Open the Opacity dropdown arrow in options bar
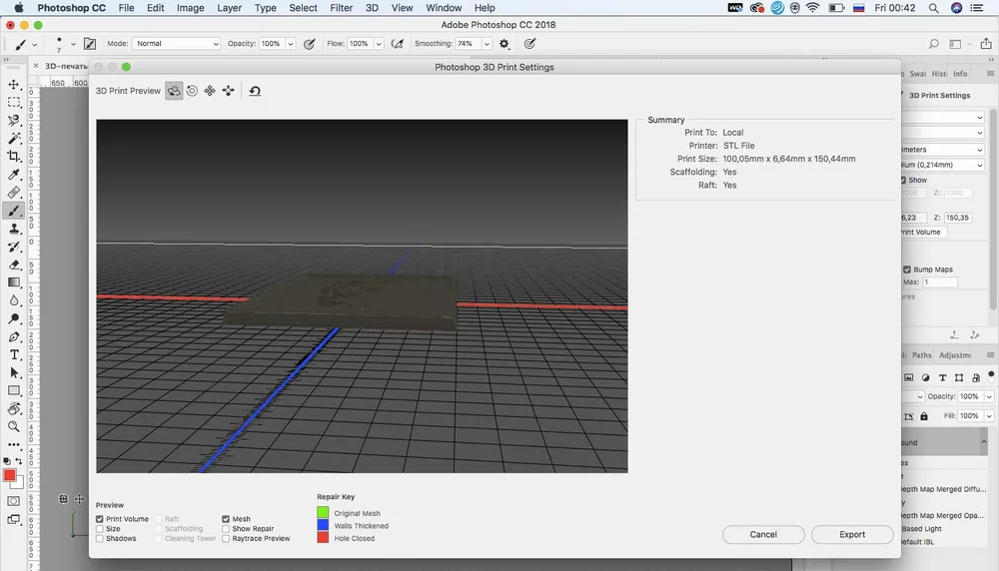 [291, 44]
